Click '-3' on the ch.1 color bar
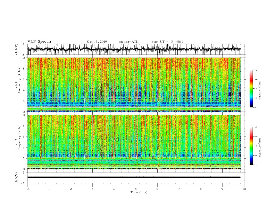Image resolution: width=275 pixels, height=212 pixels. coord(256,70)
